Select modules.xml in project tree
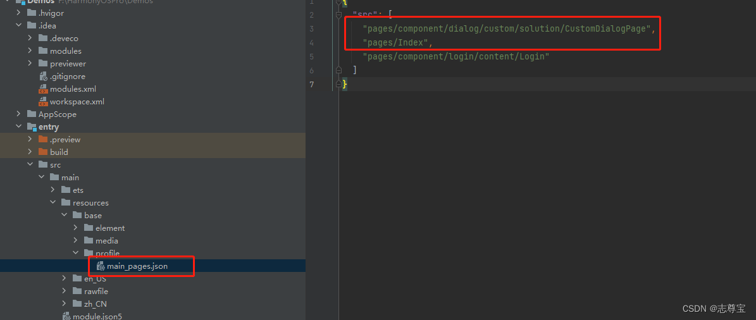Viewport: 756px width, 320px height. (x=152, y=89)
